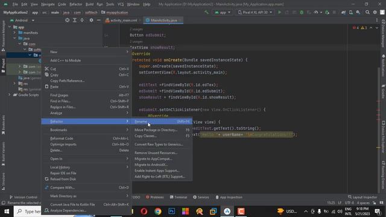This screenshot has height=217, width=386.
Task: Select Remove Unused Resources option
Action: (162, 153)
